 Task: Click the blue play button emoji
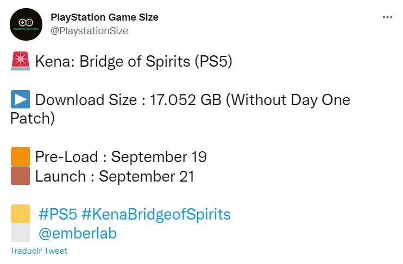pos(20,99)
